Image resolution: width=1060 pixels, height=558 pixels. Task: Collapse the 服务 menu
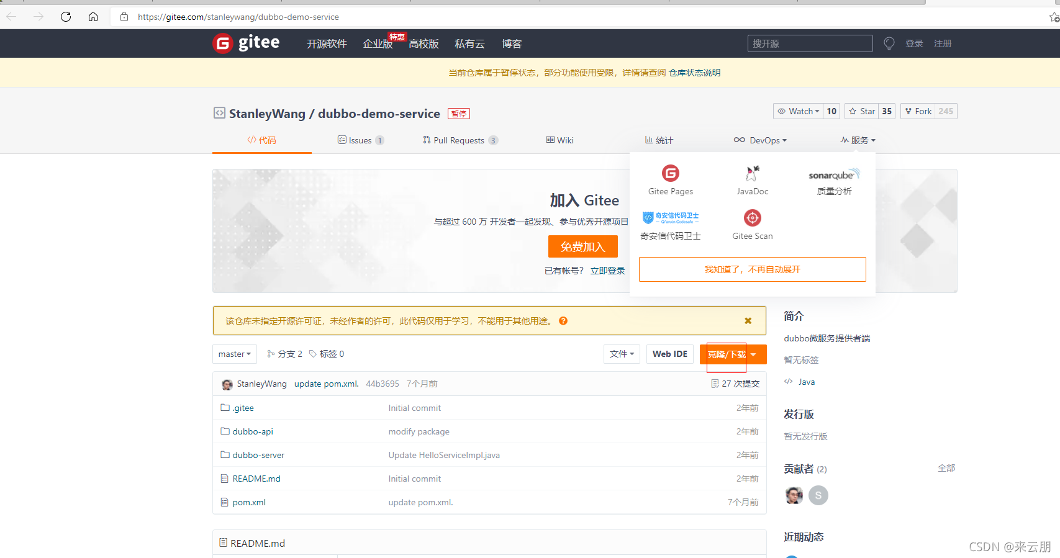[858, 140]
